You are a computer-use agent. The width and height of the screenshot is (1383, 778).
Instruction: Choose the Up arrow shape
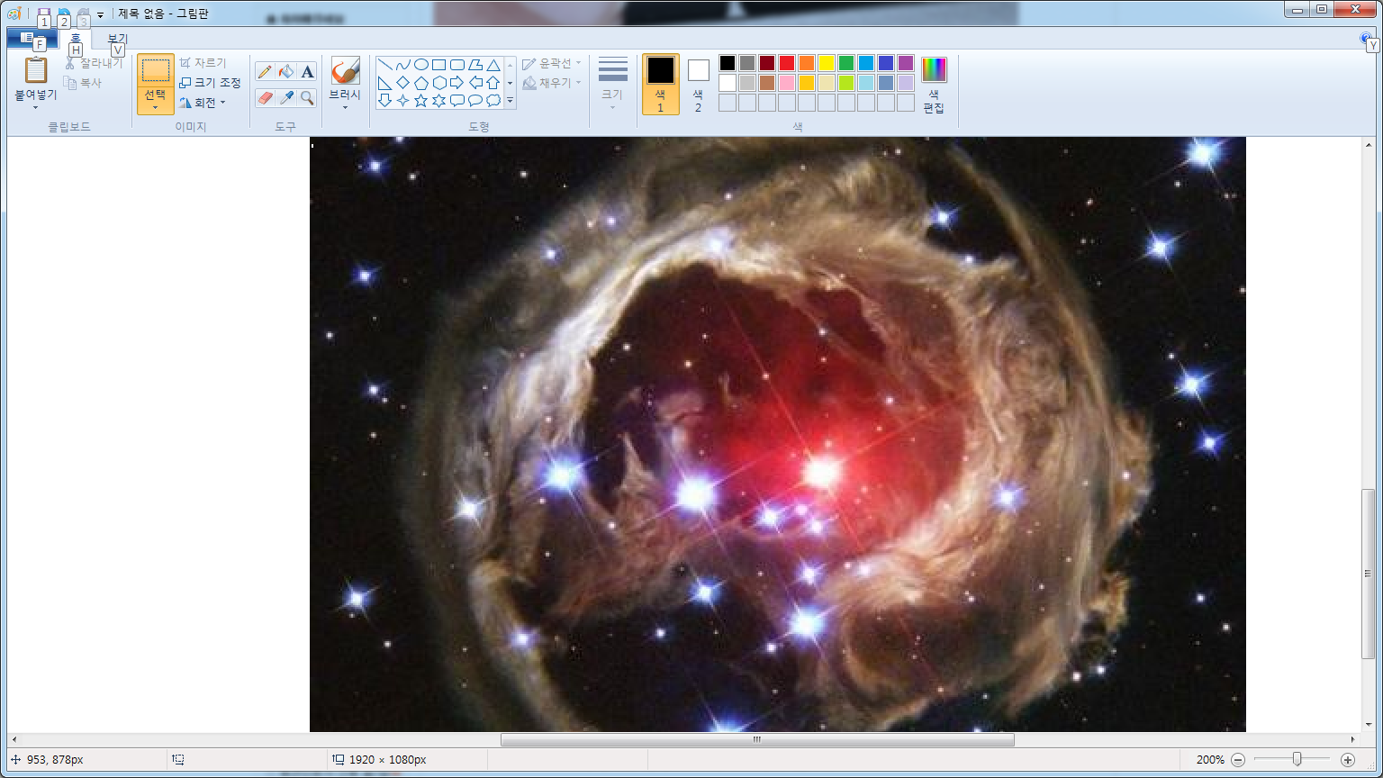[493, 83]
